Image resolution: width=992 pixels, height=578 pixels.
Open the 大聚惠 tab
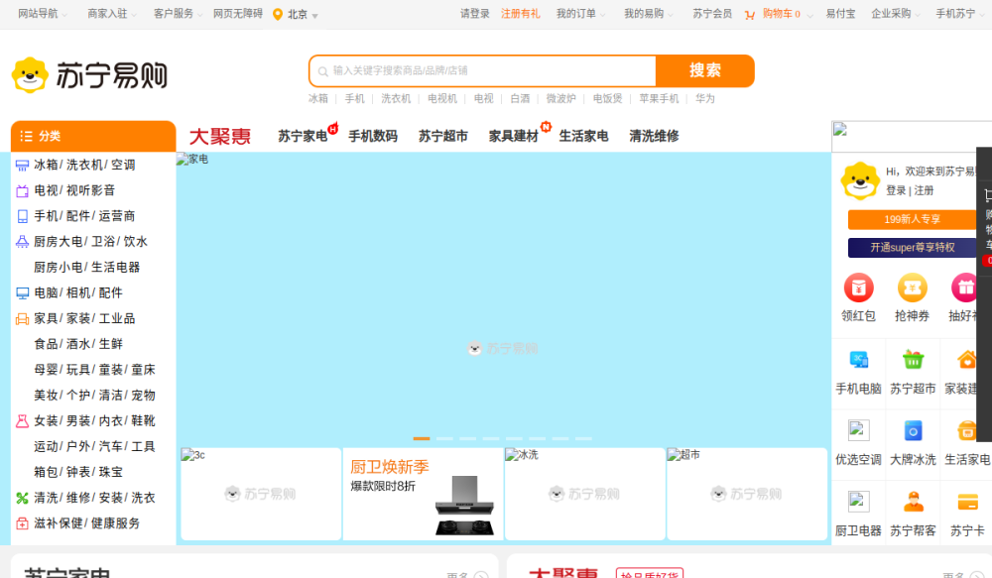[220, 136]
